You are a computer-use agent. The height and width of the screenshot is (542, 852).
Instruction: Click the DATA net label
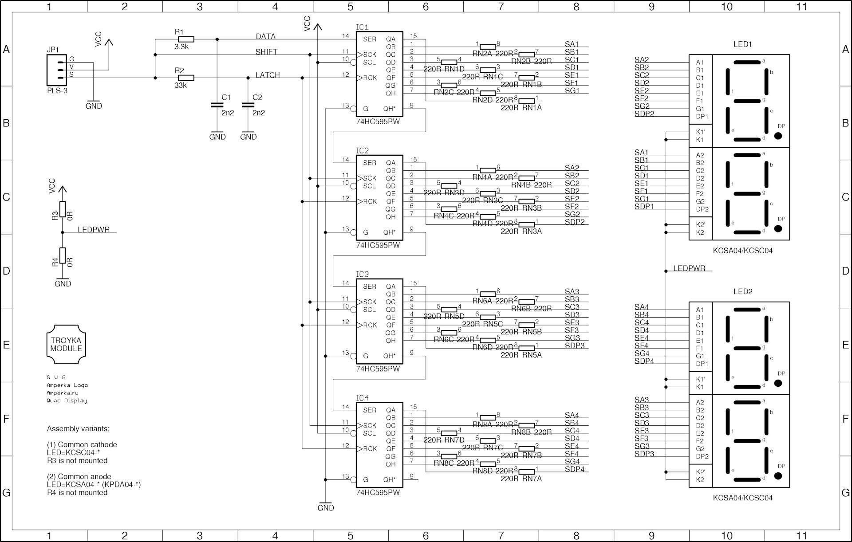point(265,36)
